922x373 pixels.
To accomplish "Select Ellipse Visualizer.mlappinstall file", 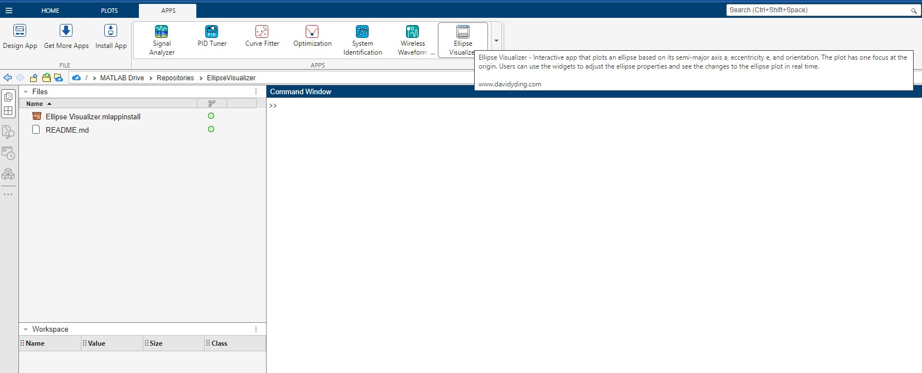I will pos(93,117).
